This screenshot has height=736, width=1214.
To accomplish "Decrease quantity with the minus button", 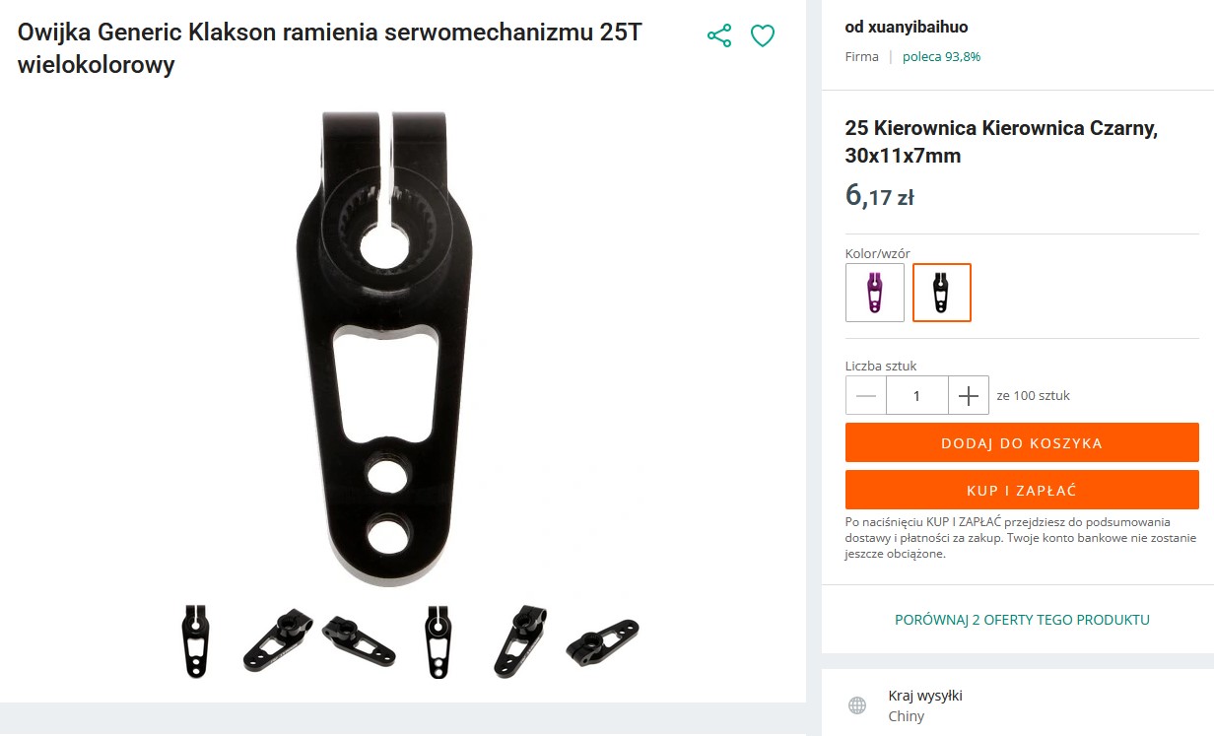I will coord(866,395).
